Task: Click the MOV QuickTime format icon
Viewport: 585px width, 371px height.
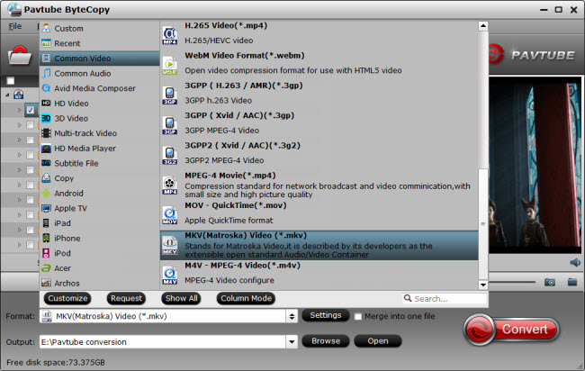Action: point(170,215)
